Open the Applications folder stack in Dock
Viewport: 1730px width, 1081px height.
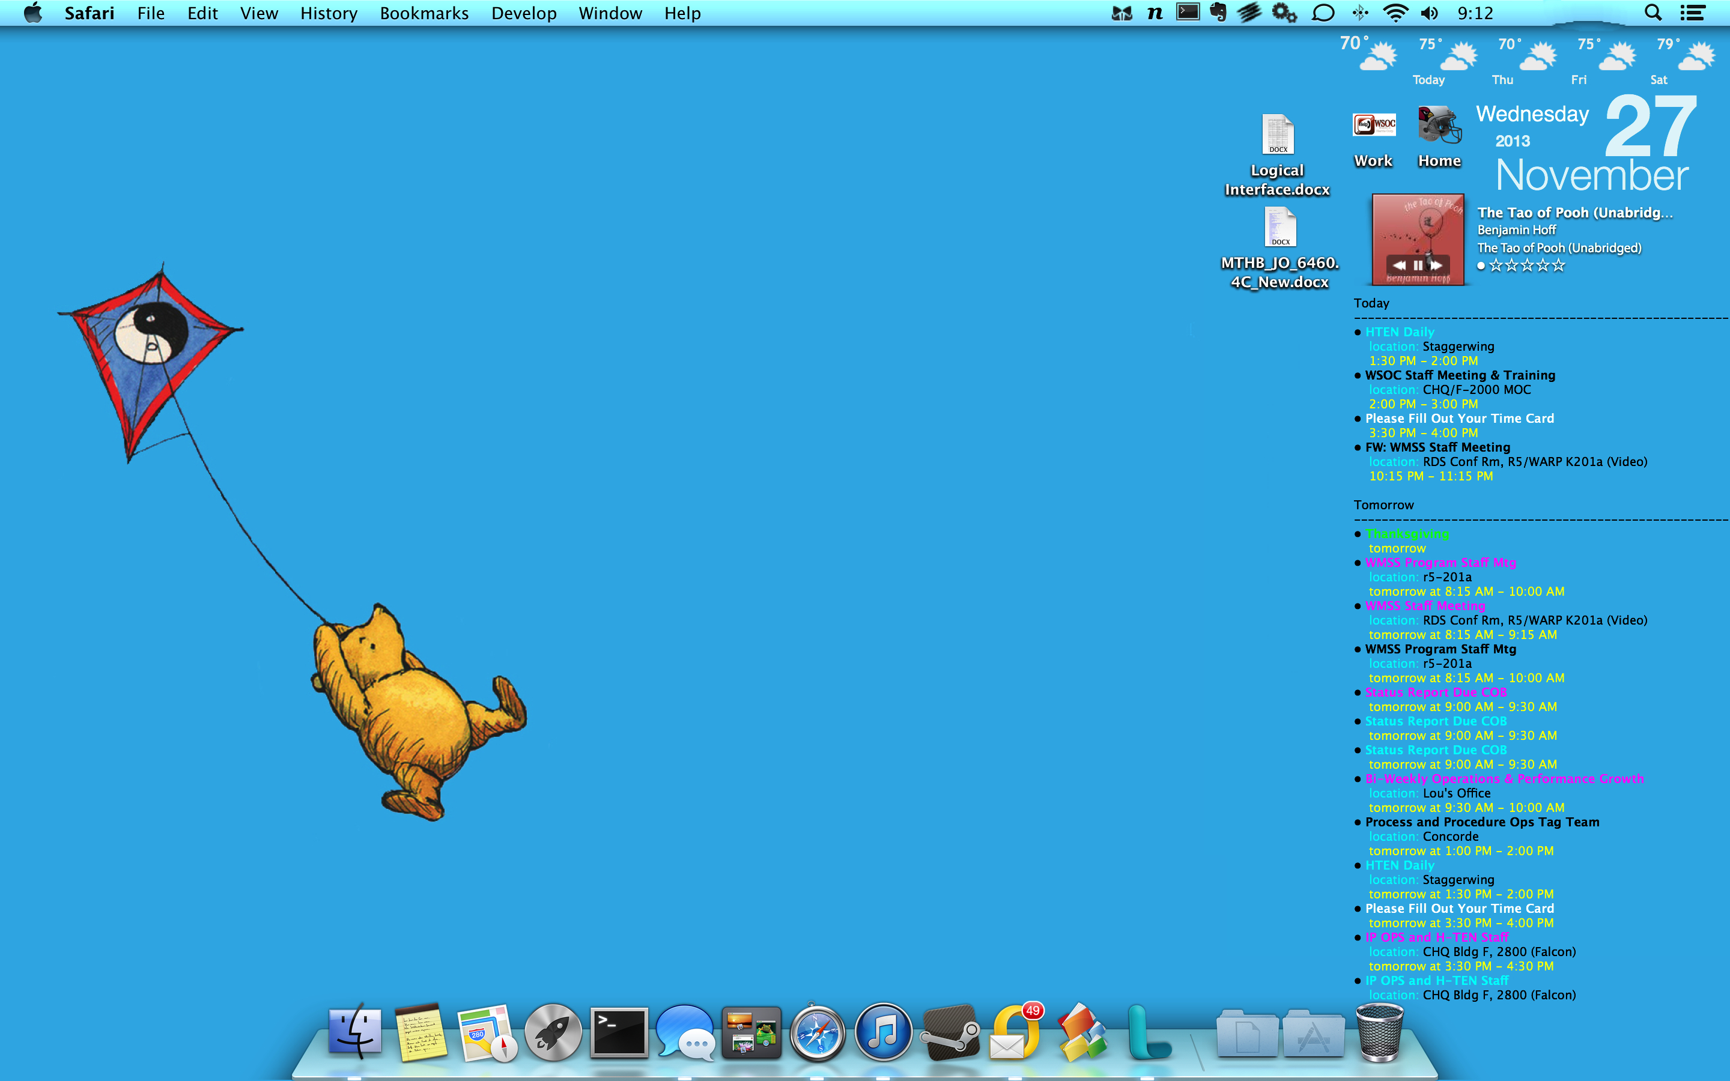(1314, 1034)
